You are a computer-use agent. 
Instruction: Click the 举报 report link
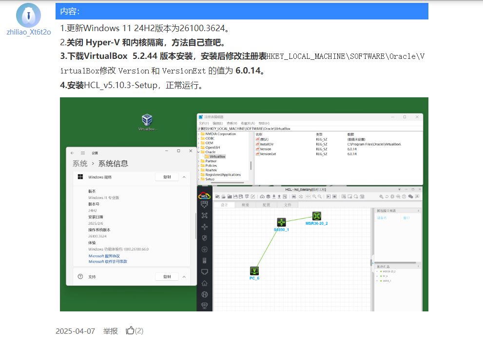pos(110,331)
